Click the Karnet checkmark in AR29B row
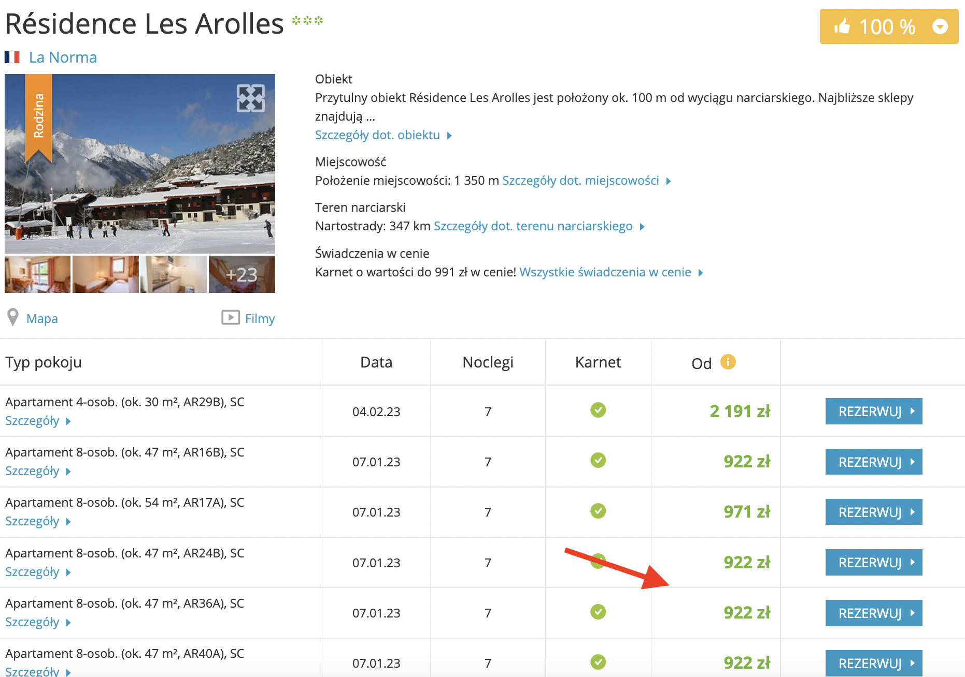 point(598,410)
